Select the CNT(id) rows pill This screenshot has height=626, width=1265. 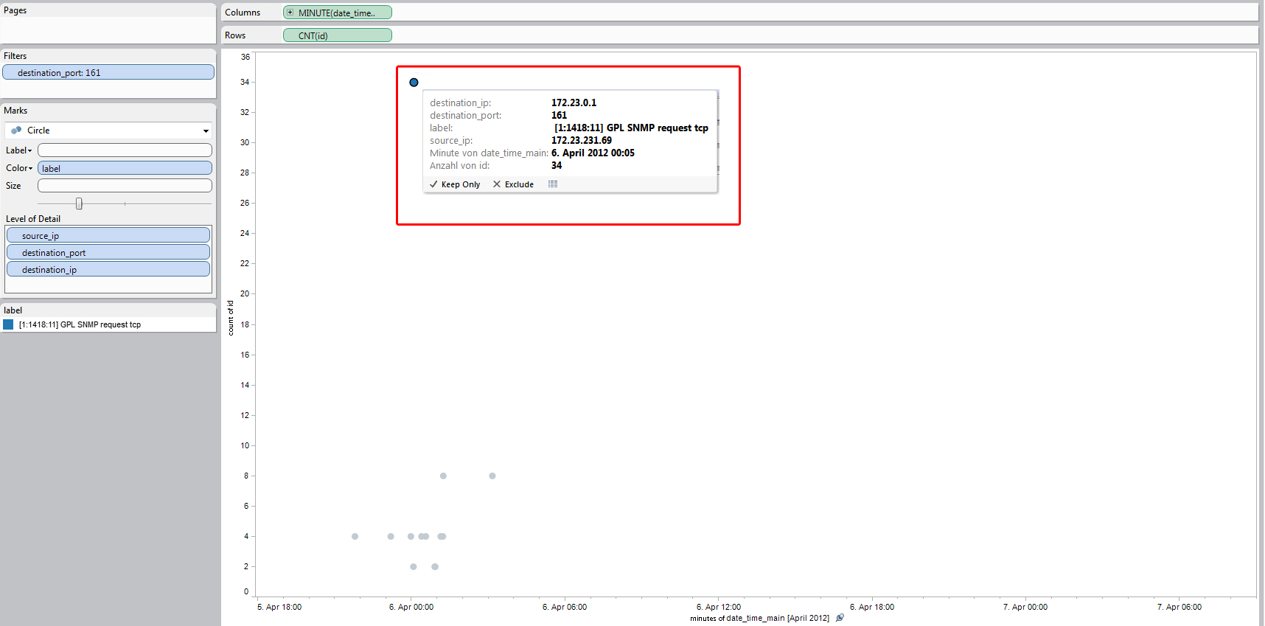tap(338, 35)
